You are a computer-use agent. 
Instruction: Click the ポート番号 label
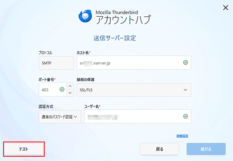[46, 80]
